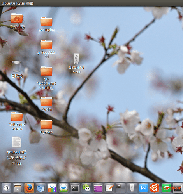Open the text editor notepad icon

click(x=109, y=188)
